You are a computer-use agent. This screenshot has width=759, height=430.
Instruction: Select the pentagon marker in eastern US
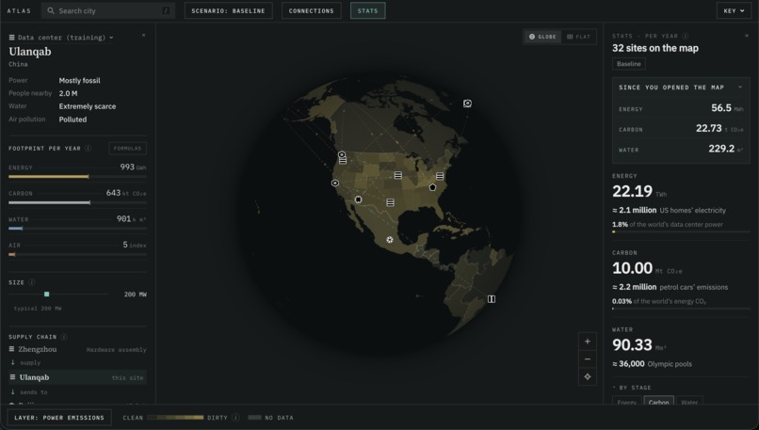tap(433, 187)
